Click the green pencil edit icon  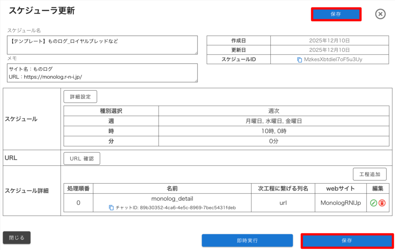click(373, 203)
